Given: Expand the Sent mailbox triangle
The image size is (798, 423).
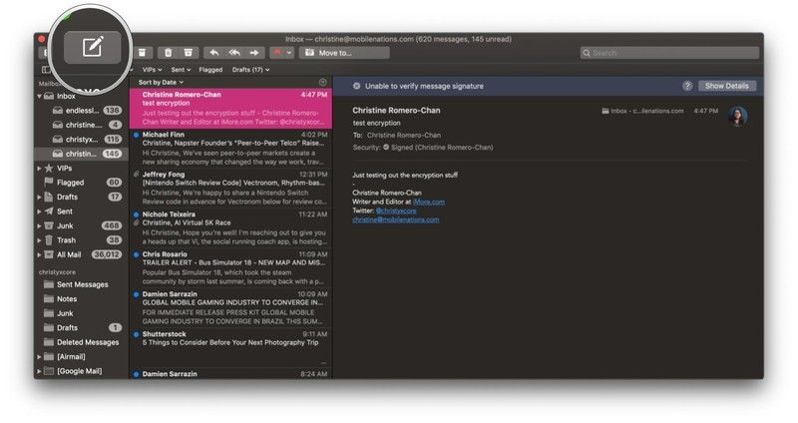Looking at the screenshot, I should (39, 211).
